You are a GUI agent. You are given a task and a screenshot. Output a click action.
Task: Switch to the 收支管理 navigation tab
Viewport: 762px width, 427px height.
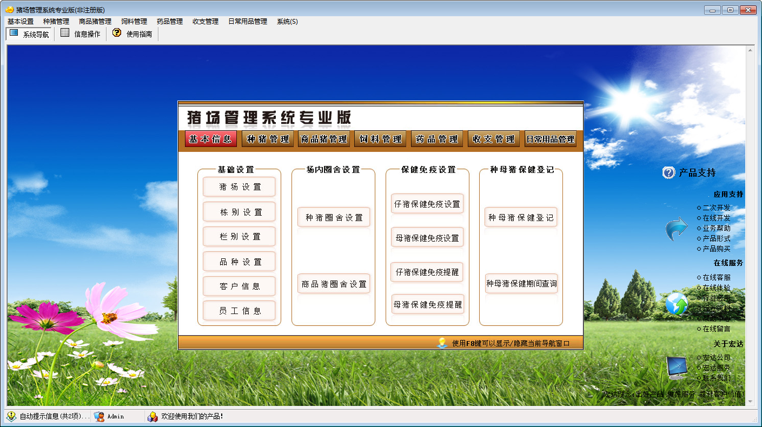click(x=494, y=139)
